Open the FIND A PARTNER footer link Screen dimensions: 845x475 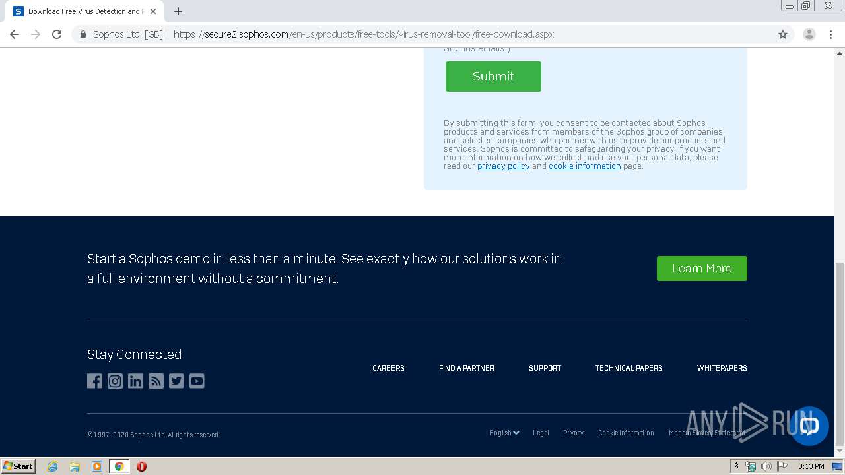click(x=467, y=368)
